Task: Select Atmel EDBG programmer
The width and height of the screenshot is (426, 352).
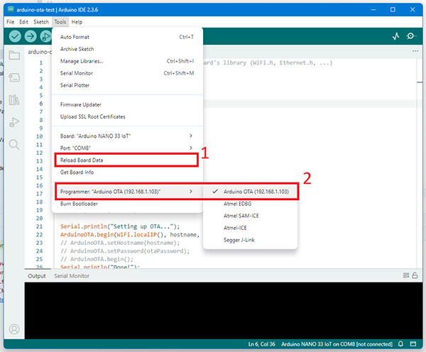Action: (x=250, y=204)
